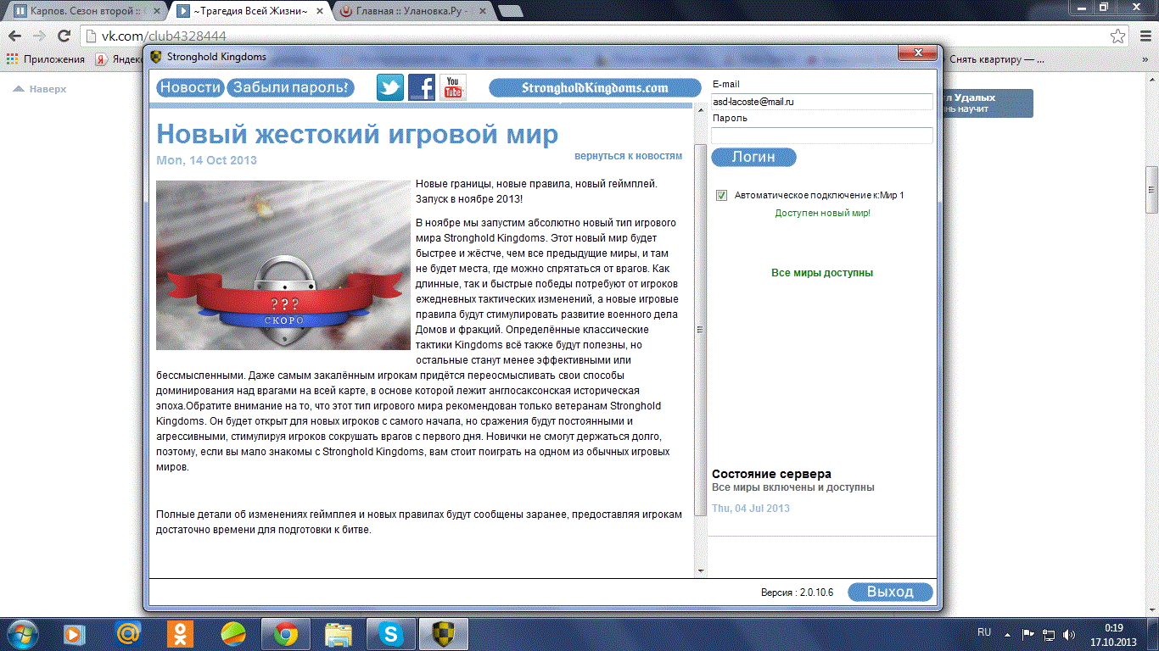Open the Приложения bookmarks shortcut
This screenshot has height=651, width=1159.
pyautogui.click(x=46, y=59)
